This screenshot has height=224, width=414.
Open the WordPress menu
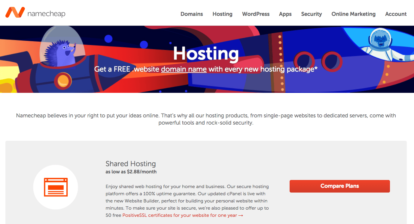click(x=256, y=14)
